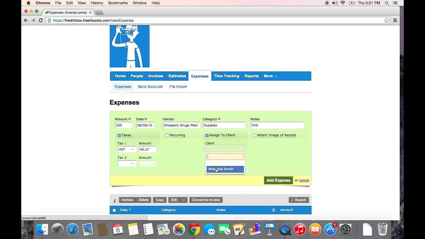
Task: Open System Preferences gear in dock
Action: click(x=345, y=229)
